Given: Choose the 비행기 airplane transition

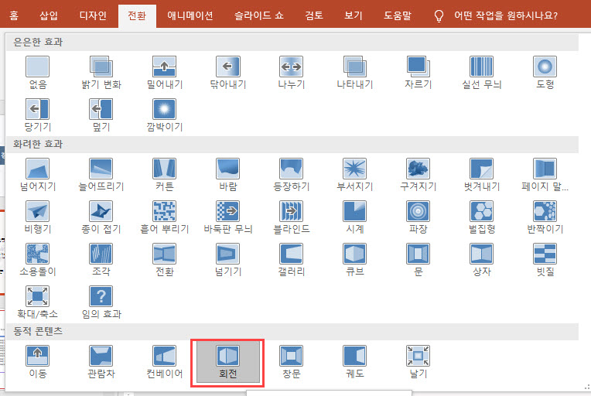Looking at the screenshot, I should 38,217.
